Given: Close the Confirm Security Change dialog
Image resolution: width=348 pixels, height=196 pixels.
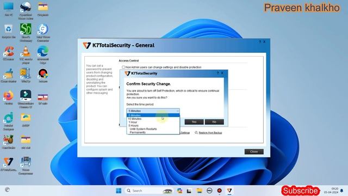Looking at the screenshot, I should [222, 73].
